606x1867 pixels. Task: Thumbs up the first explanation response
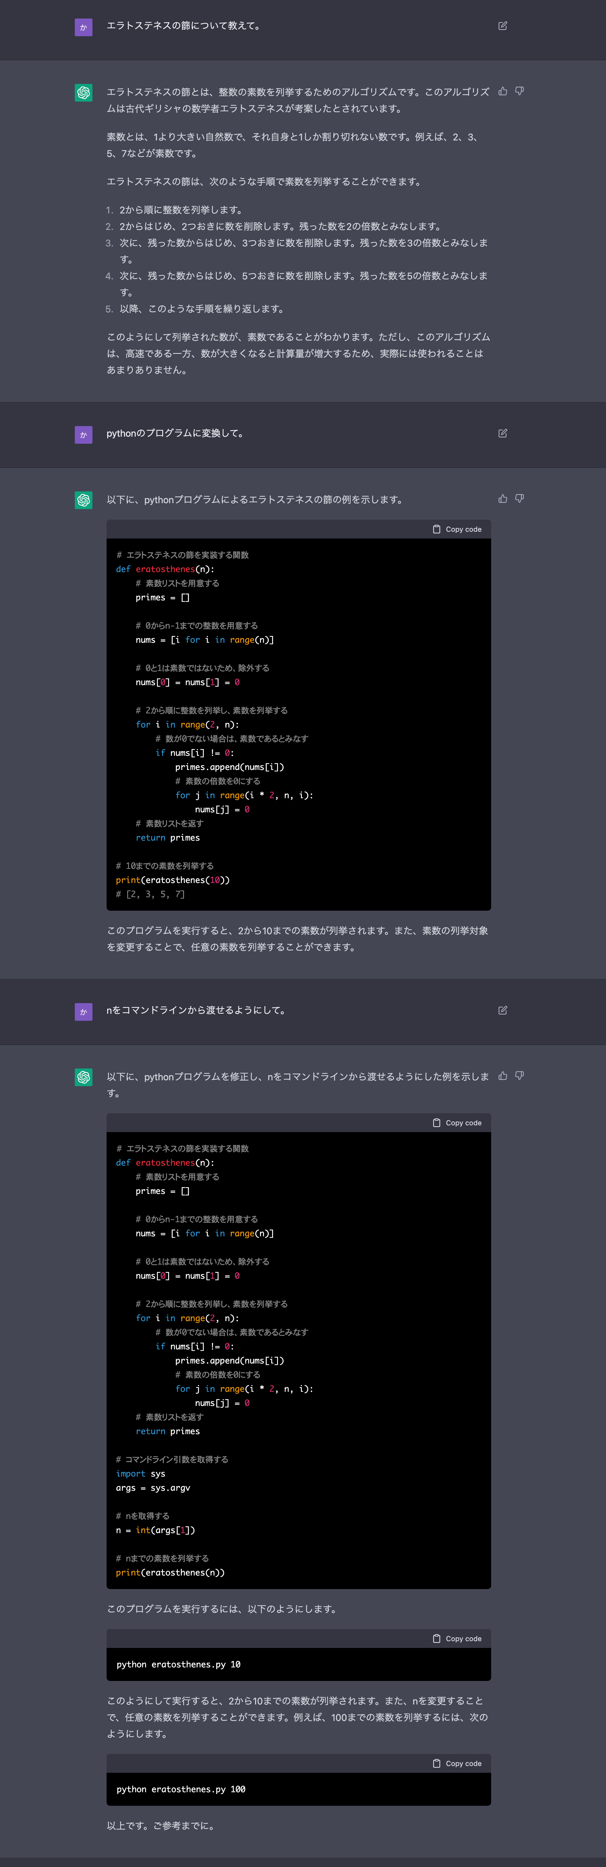coord(502,91)
